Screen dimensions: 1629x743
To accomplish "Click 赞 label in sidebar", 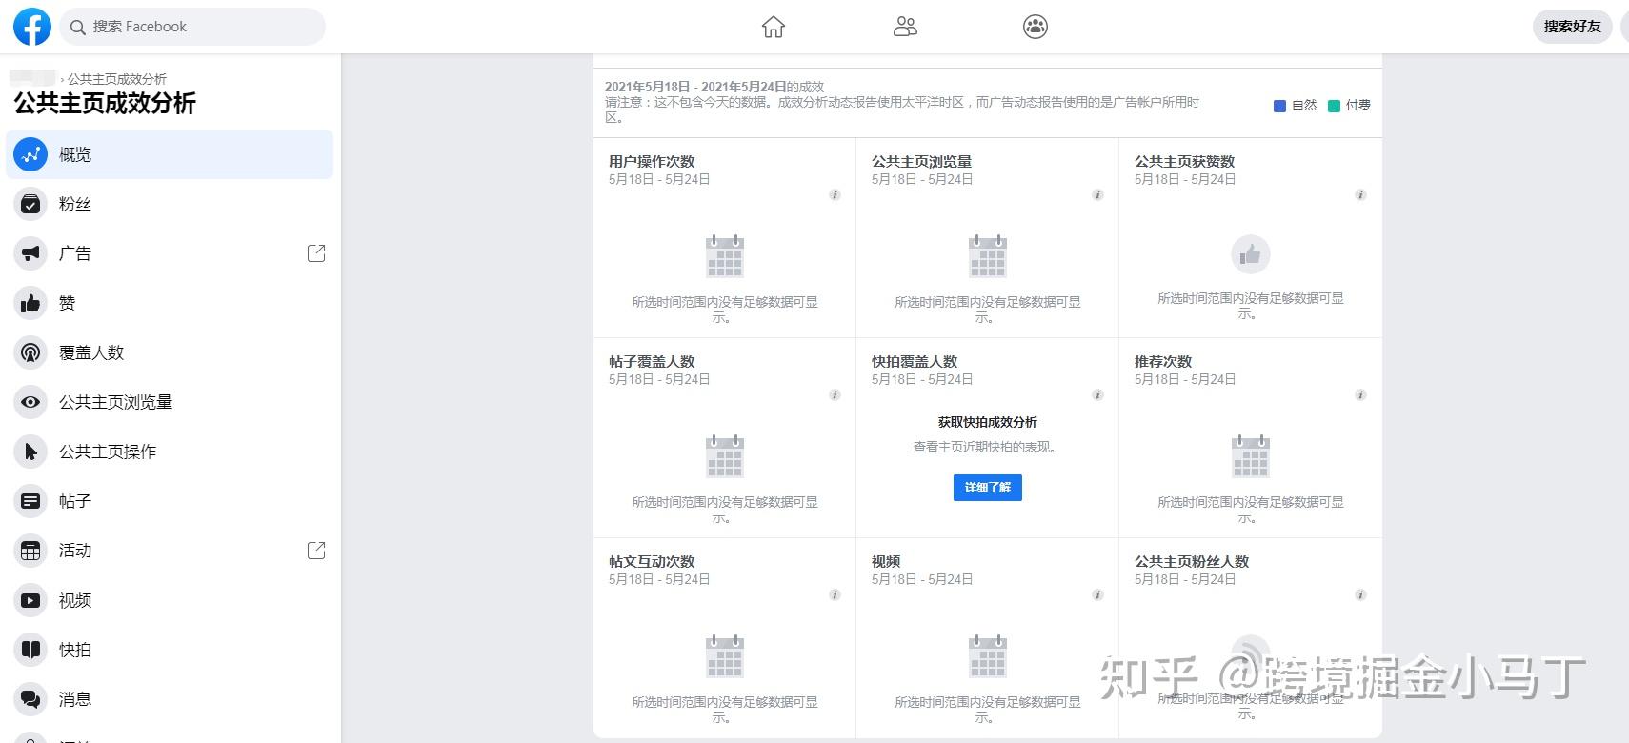I will click(67, 303).
